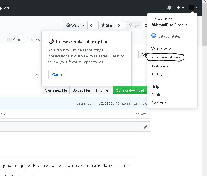This screenshot has width=207, height=176.
Task: Select Your repositories menu entry
Action: 166,57
